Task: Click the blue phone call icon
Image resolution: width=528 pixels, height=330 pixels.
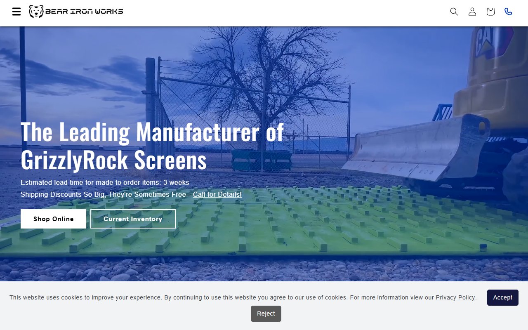Action: point(508,12)
